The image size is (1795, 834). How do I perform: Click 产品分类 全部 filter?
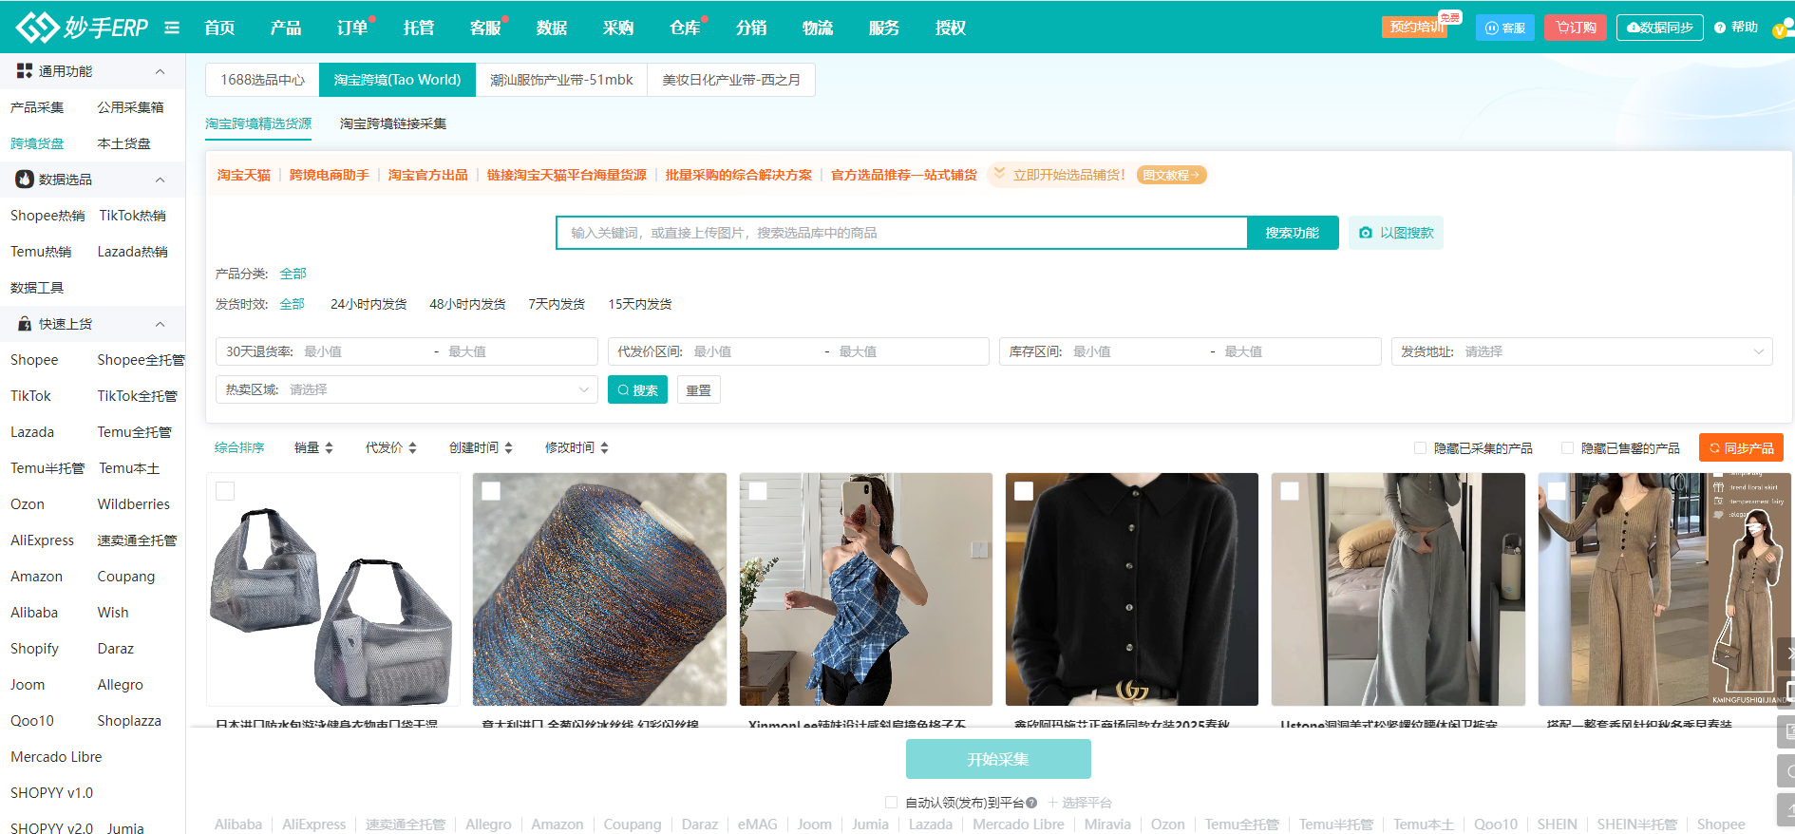[x=293, y=274]
